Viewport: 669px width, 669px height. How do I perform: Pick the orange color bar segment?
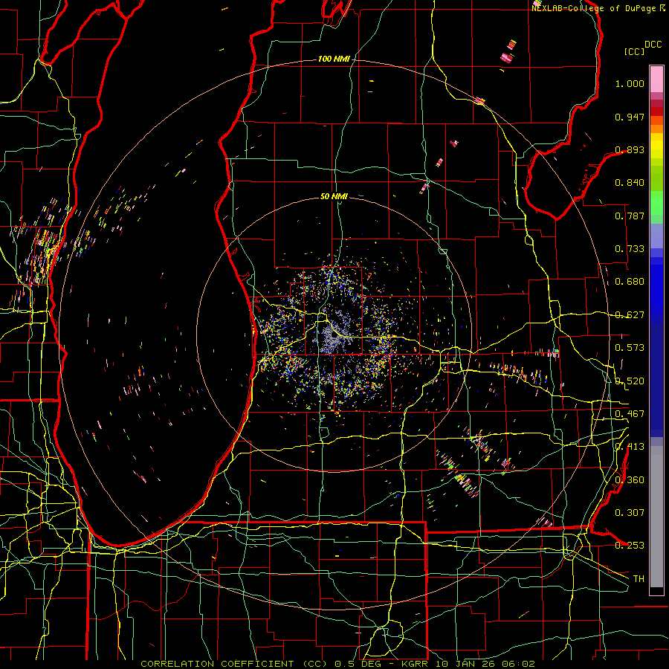point(656,129)
